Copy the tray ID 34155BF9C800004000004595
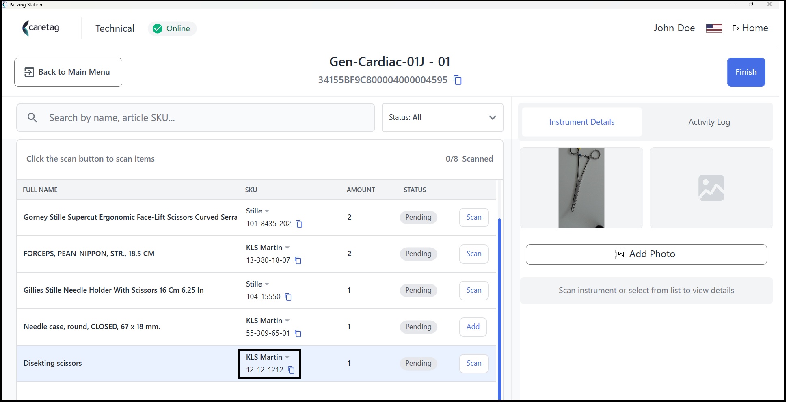This screenshot has width=791, height=403. [x=458, y=80]
